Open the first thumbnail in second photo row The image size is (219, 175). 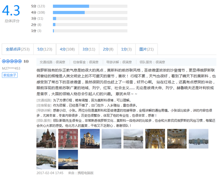[x=46, y=159]
